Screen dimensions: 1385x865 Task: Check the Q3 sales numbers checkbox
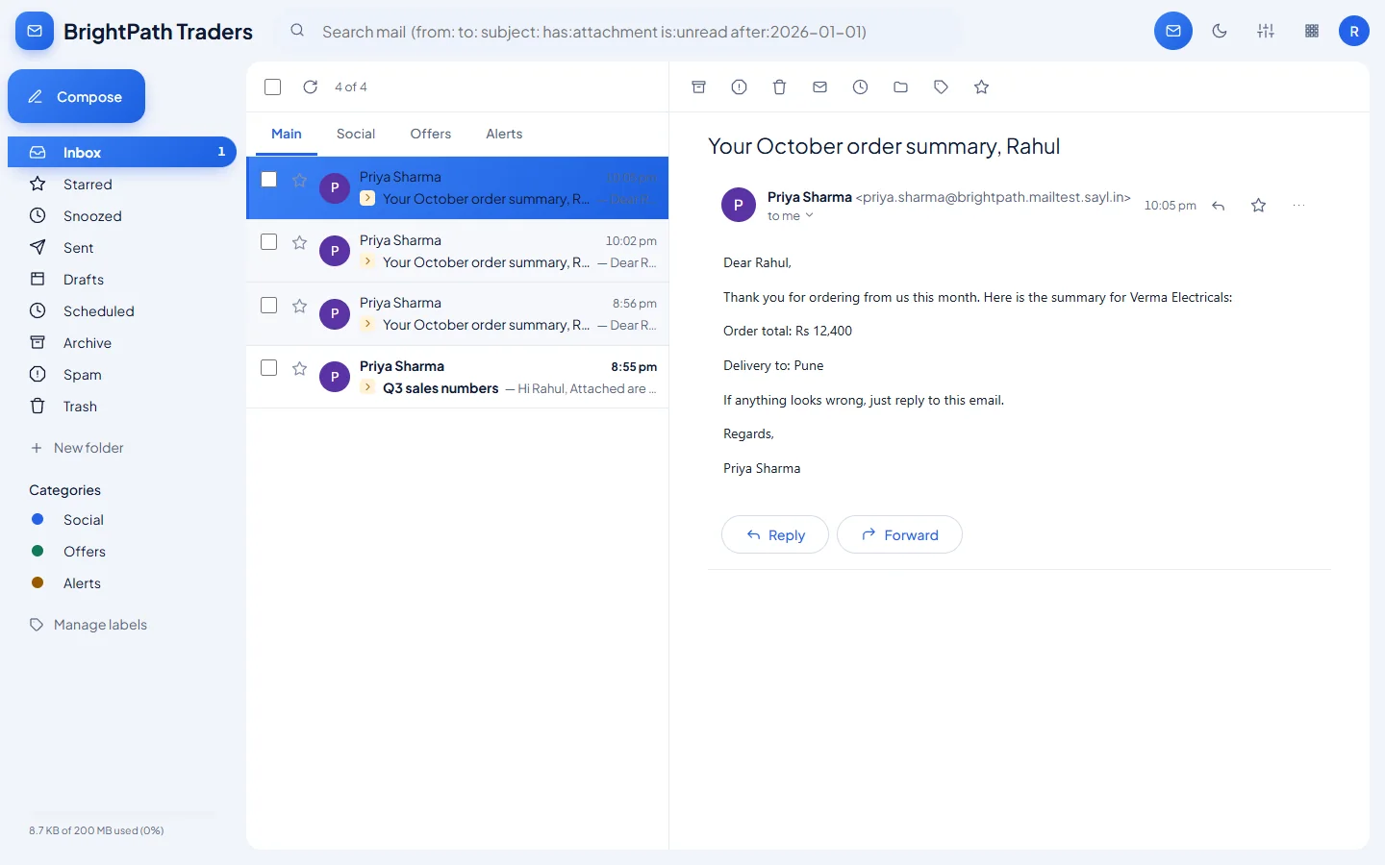pos(269,368)
